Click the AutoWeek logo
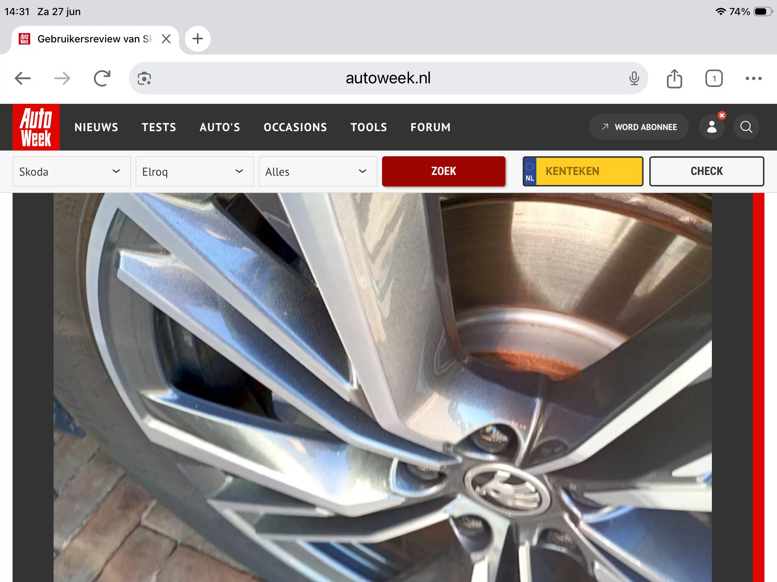The height and width of the screenshot is (582, 777). (36, 127)
